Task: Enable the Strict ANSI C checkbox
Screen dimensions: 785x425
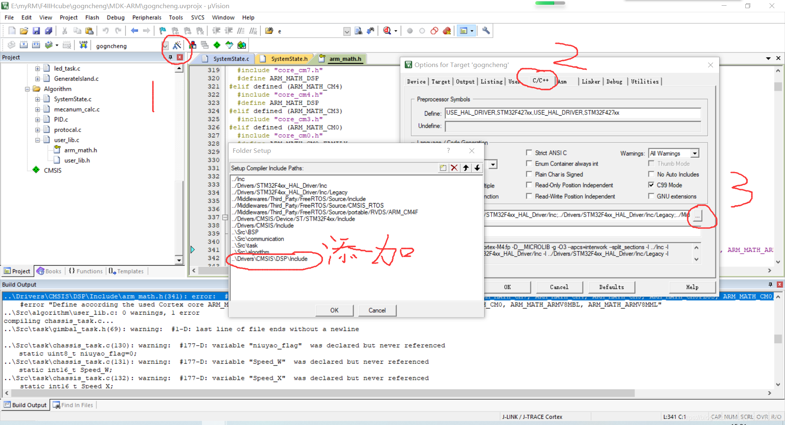Action: coord(529,152)
